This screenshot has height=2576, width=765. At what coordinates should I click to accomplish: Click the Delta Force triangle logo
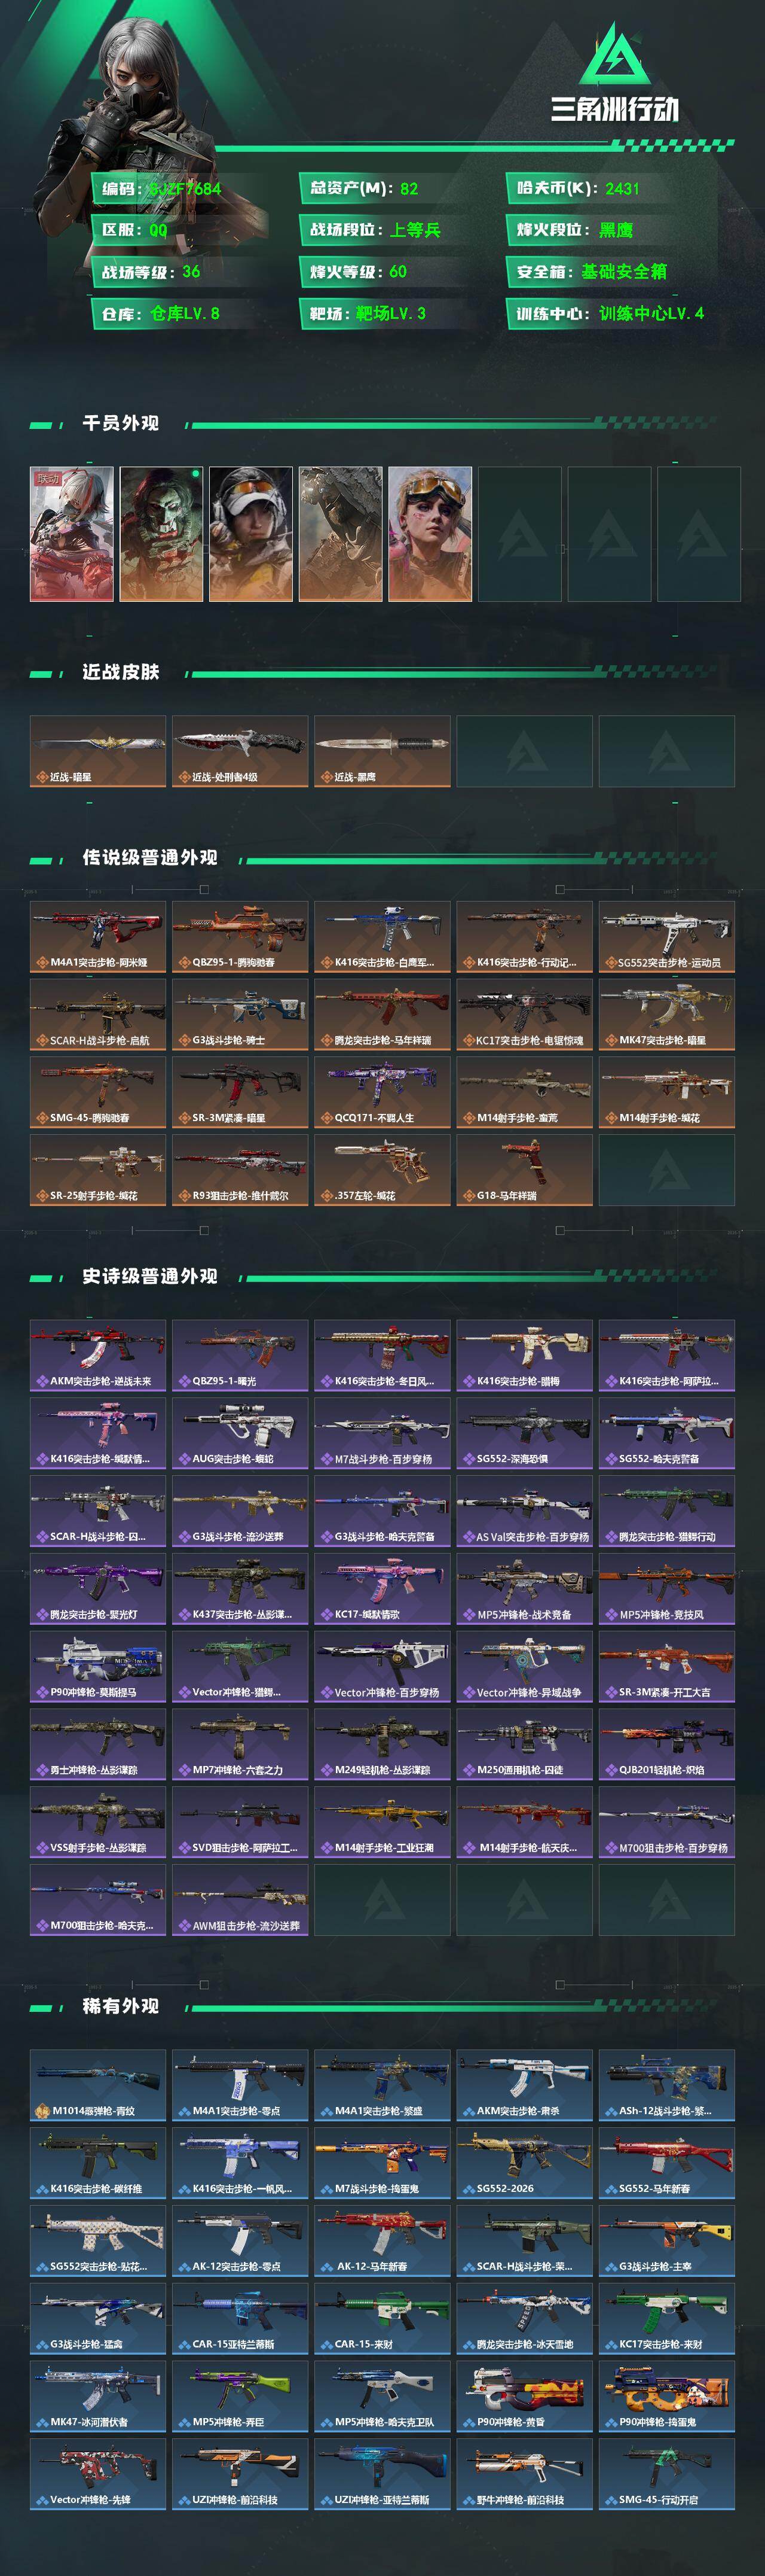pyautogui.click(x=614, y=55)
